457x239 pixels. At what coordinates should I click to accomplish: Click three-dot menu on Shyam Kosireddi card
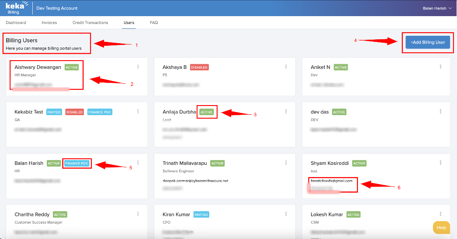point(440,163)
